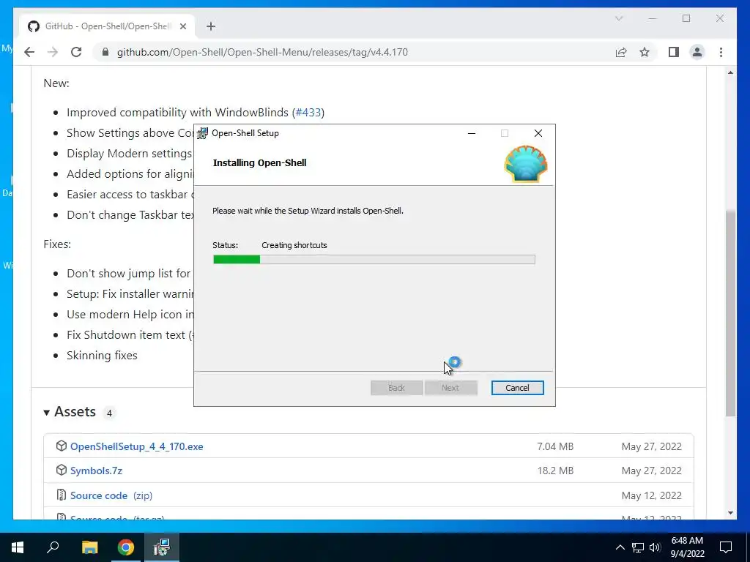Click the address bar URL
Viewport: 750px width, 562px height.
tap(262, 52)
